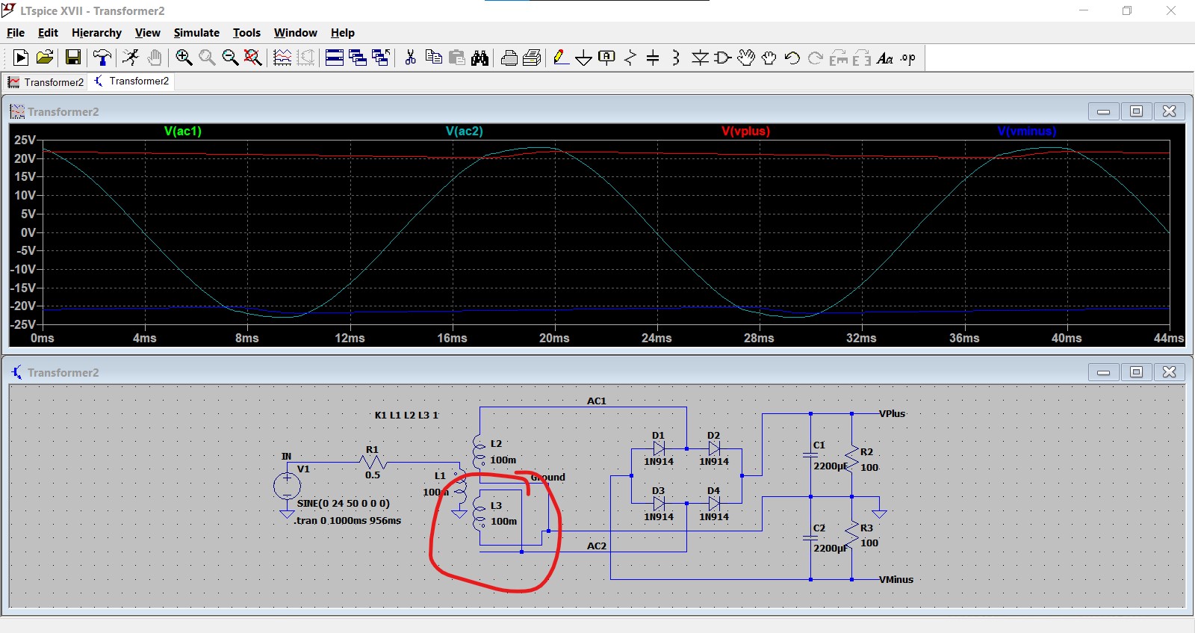This screenshot has height=633, width=1195.
Task: Select the V1 voltage source symbol
Action: pyautogui.click(x=287, y=486)
